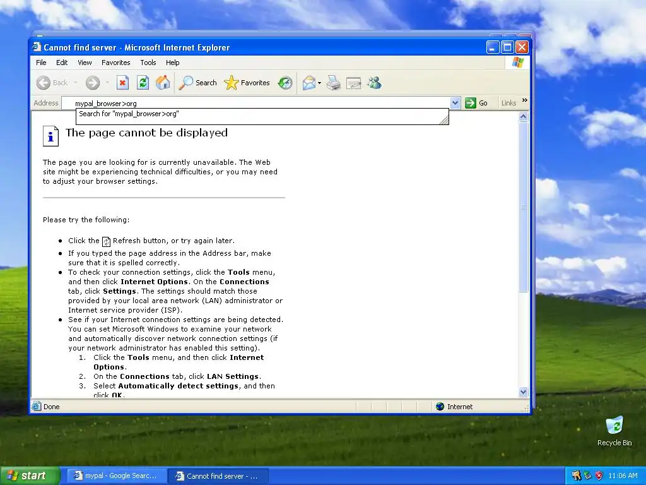The height and width of the screenshot is (485, 646).
Task: Select Search for "mypal_browser>org" suggestion
Action: coord(262,114)
